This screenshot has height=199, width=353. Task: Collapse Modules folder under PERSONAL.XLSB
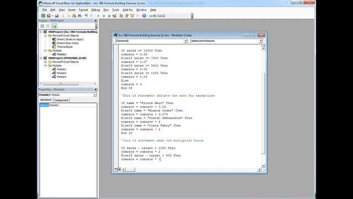(x=45, y=65)
